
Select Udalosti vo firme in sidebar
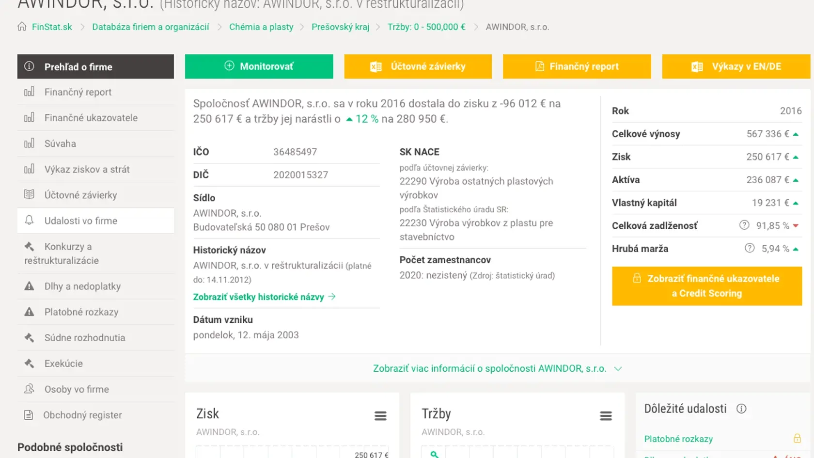pyautogui.click(x=95, y=221)
